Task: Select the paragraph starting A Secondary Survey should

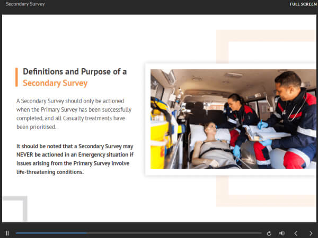Action: (x=74, y=114)
